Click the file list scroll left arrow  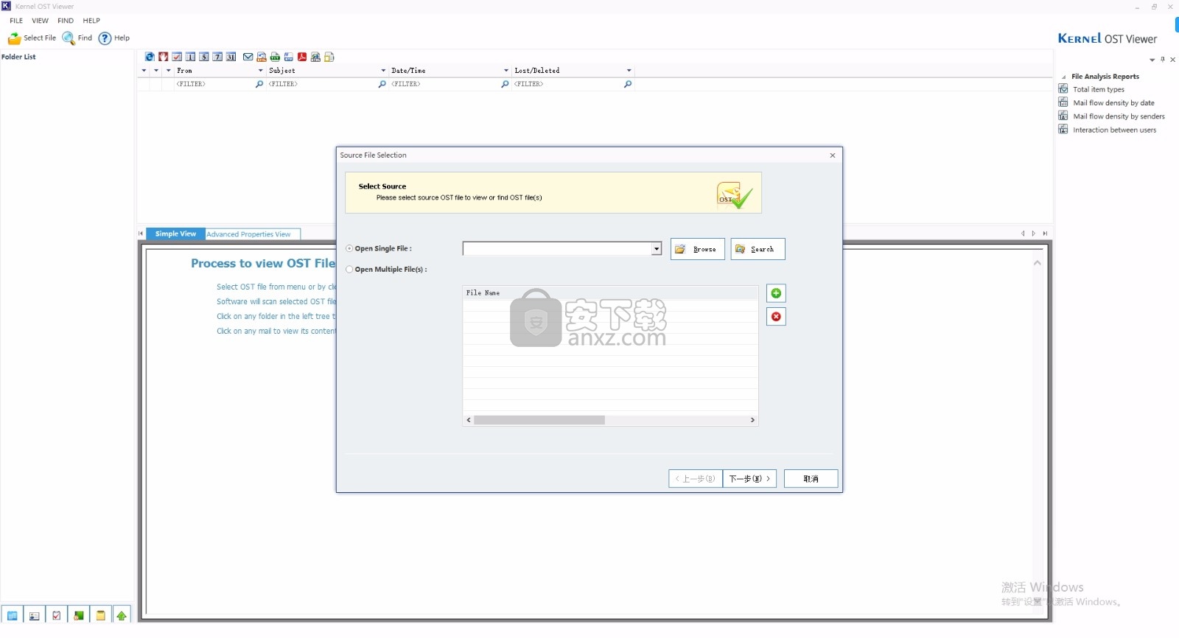(469, 420)
